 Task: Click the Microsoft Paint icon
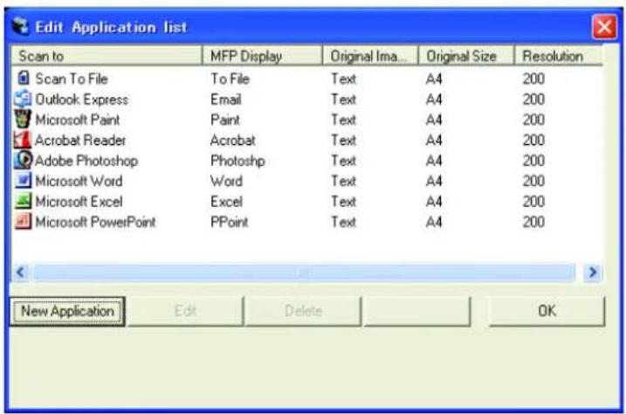23,119
